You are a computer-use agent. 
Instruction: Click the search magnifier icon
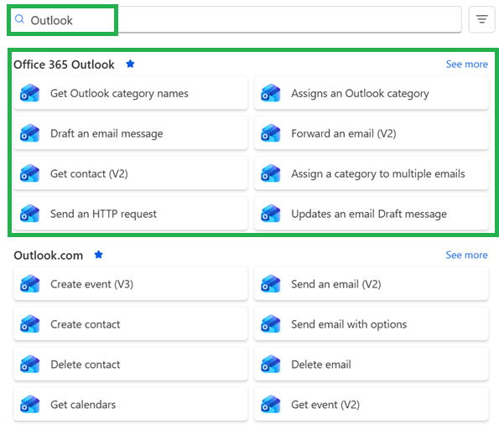coord(19,19)
